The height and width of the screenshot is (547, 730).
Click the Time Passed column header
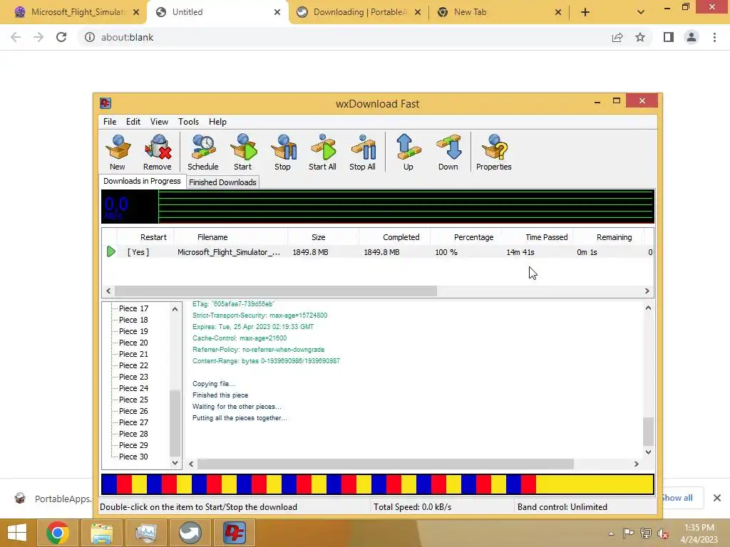click(x=538, y=237)
